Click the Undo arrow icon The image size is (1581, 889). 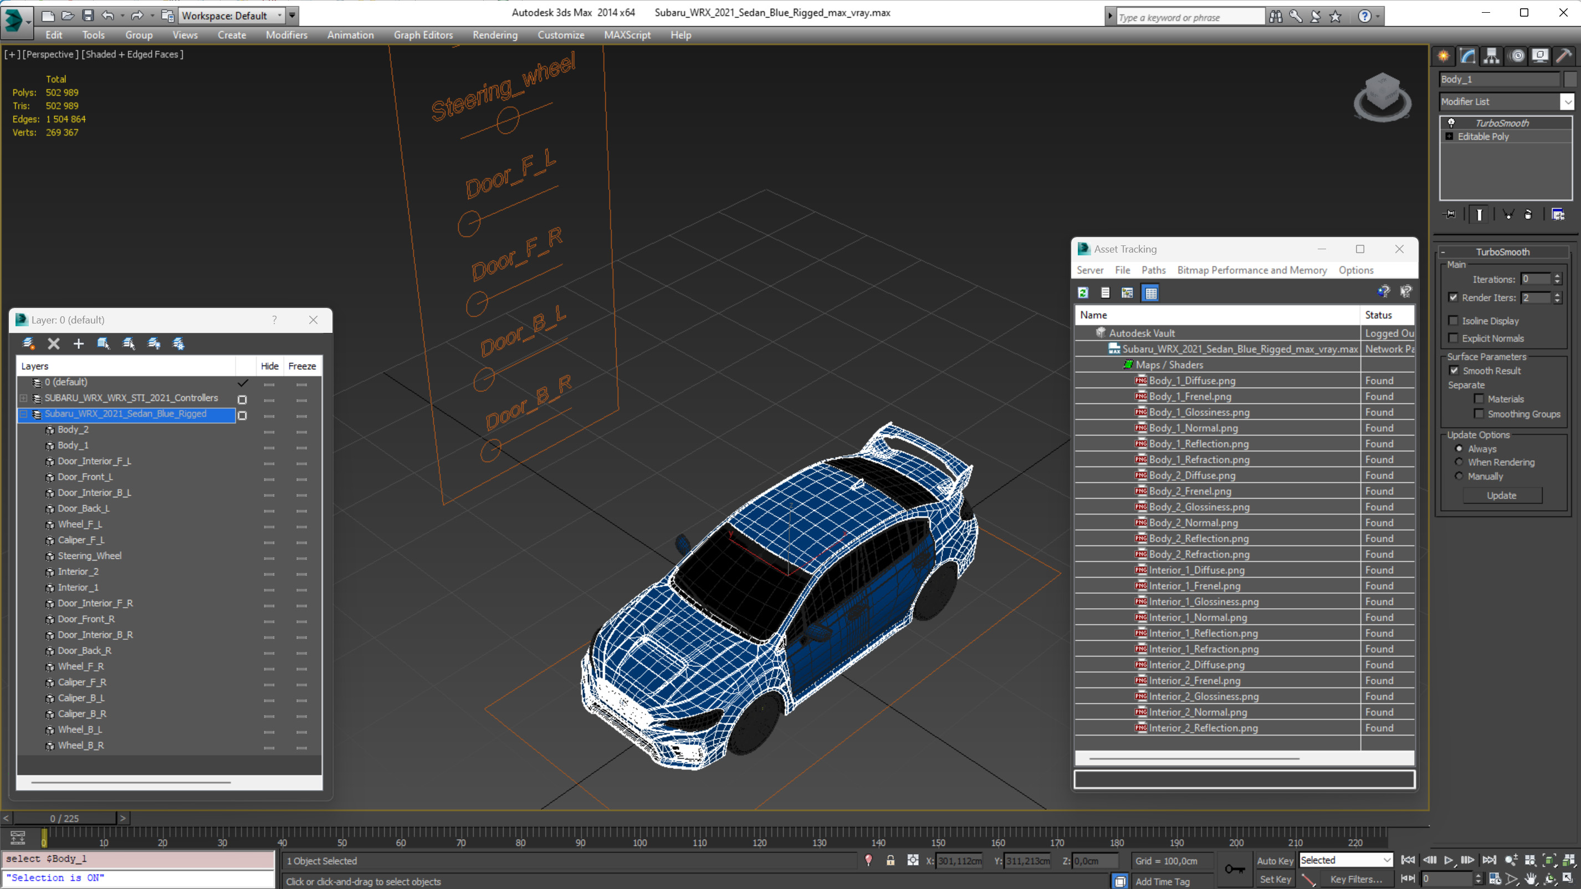point(108,16)
